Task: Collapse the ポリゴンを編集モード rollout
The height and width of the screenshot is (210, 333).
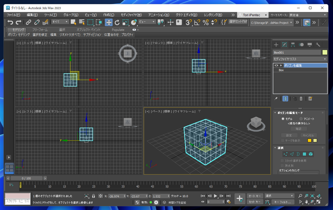Action: (x=275, y=113)
